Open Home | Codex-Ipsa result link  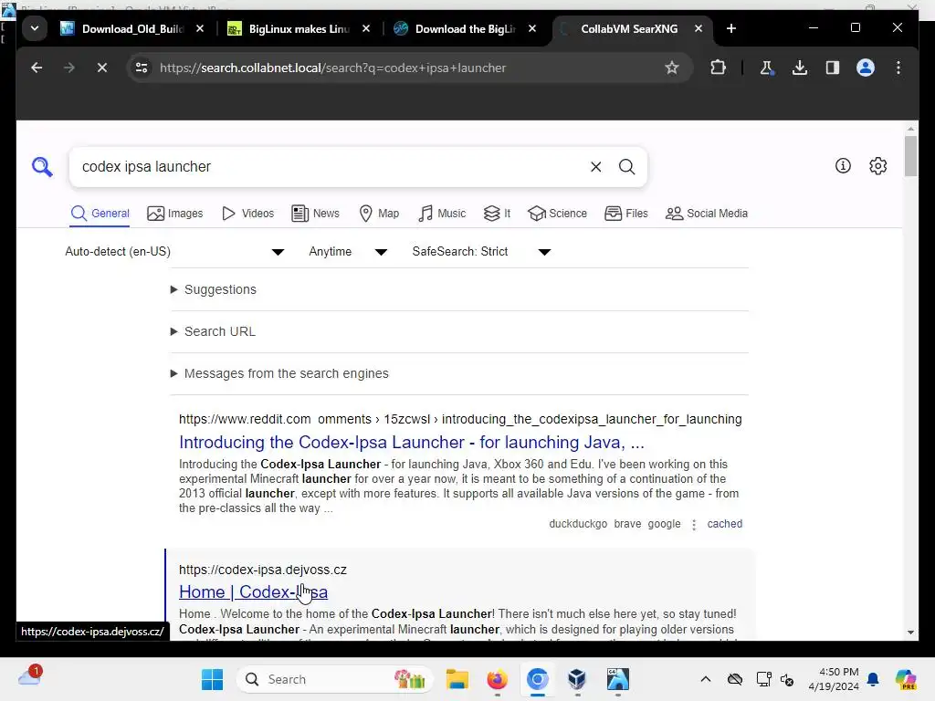(x=254, y=591)
